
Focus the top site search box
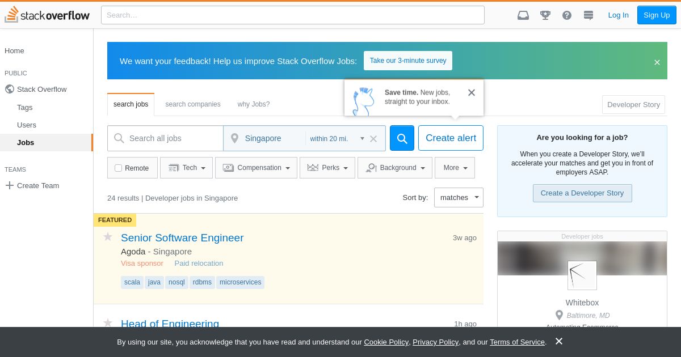tap(293, 15)
